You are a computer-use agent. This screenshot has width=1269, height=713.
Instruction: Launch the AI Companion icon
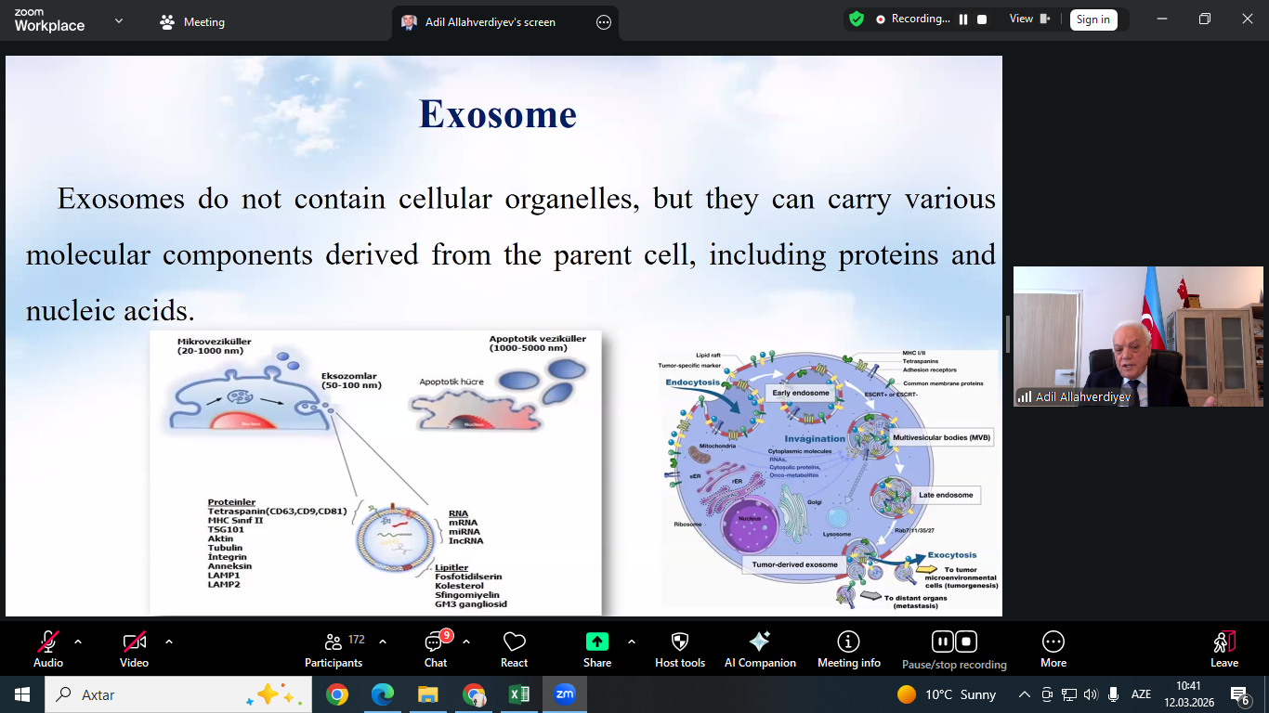point(760,642)
